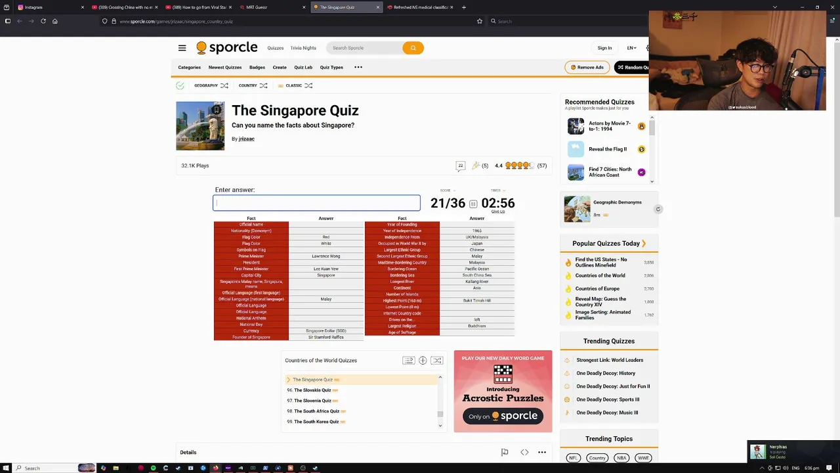Open the Newest Quizzes menu item
840x473 pixels.
point(225,67)
